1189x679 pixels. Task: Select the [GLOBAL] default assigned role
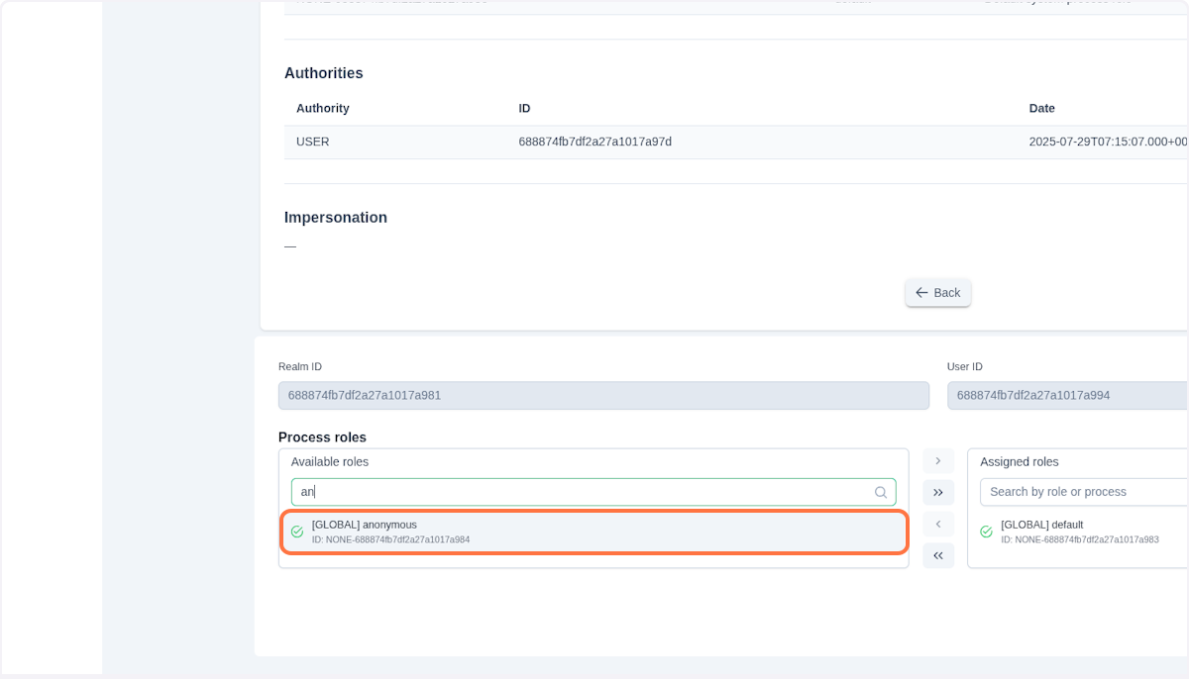[1080, 532]
